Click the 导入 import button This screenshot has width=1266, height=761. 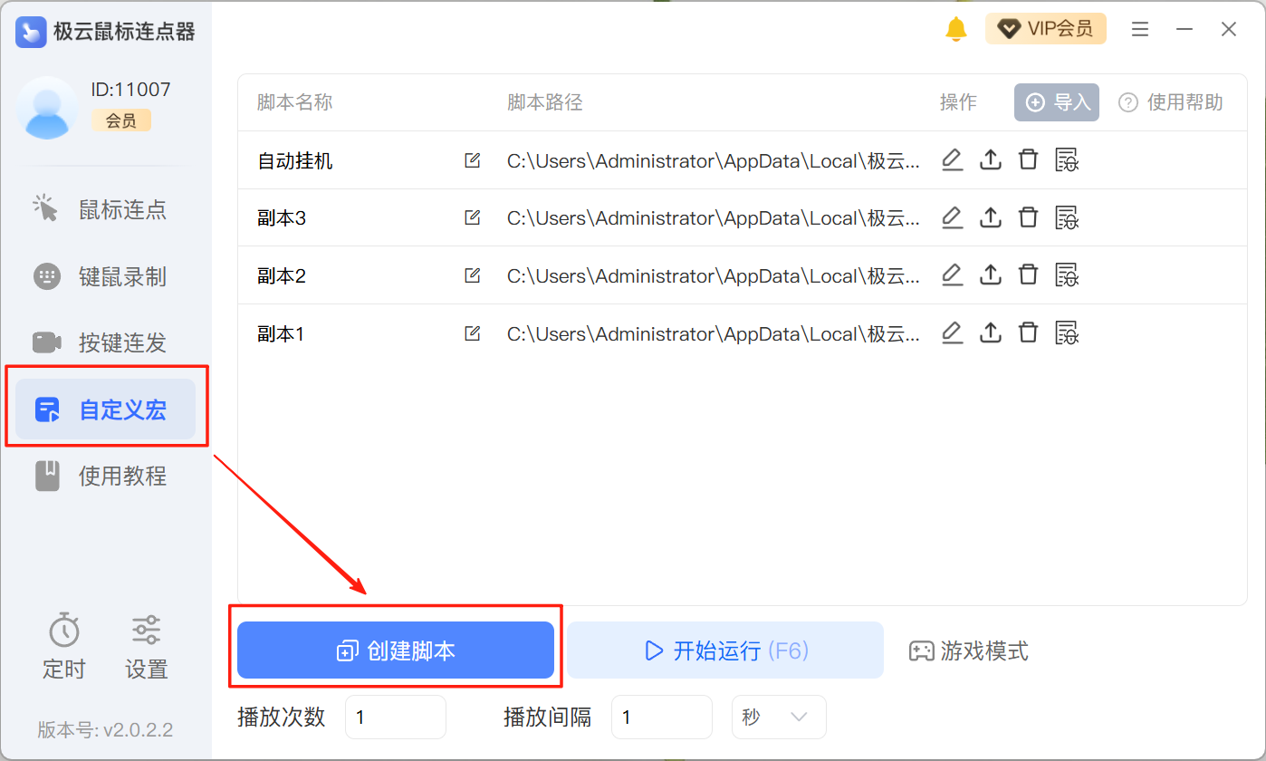(1056, 102)
